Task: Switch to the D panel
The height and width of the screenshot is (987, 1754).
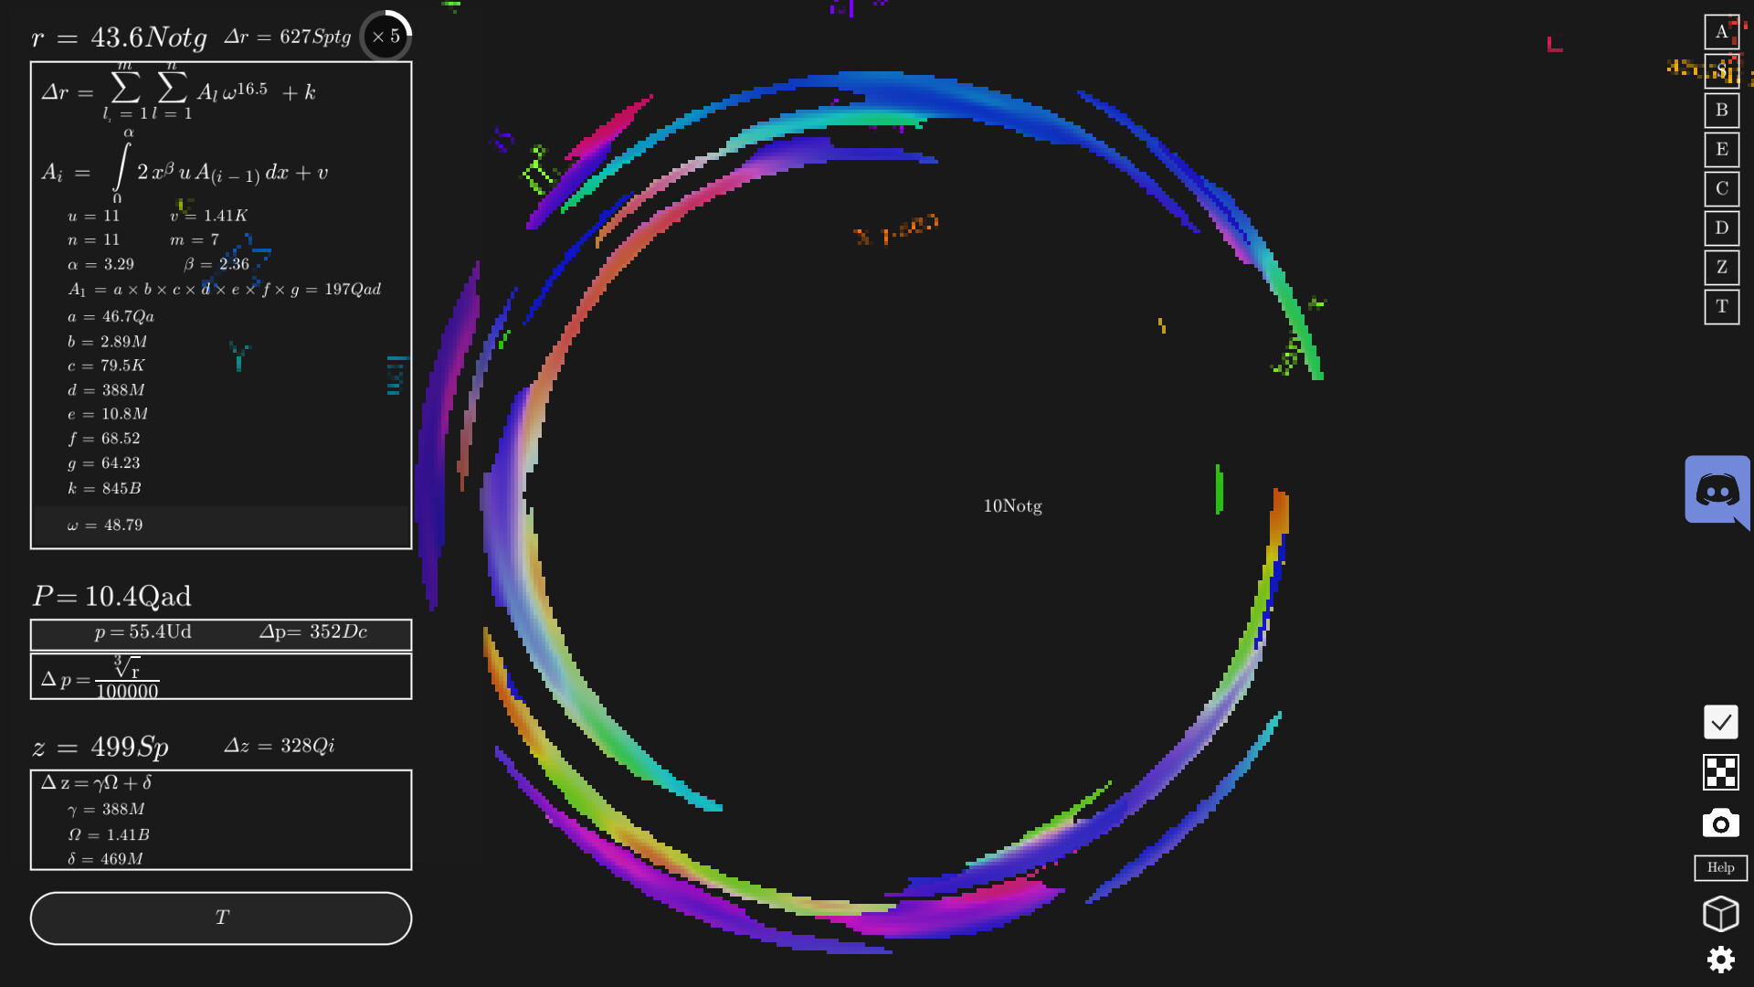Action: (1721, 228)
